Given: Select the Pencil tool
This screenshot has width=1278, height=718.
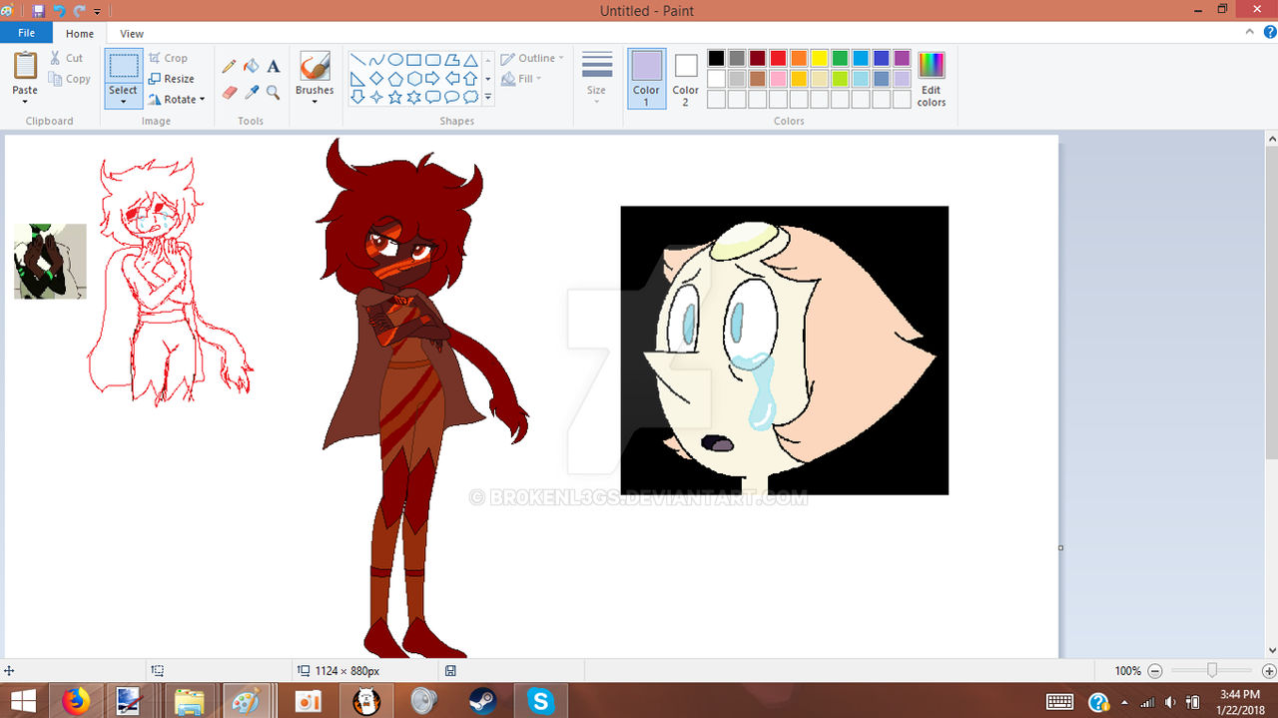Looking at the screenshot, I should click(x=230, y=65).
